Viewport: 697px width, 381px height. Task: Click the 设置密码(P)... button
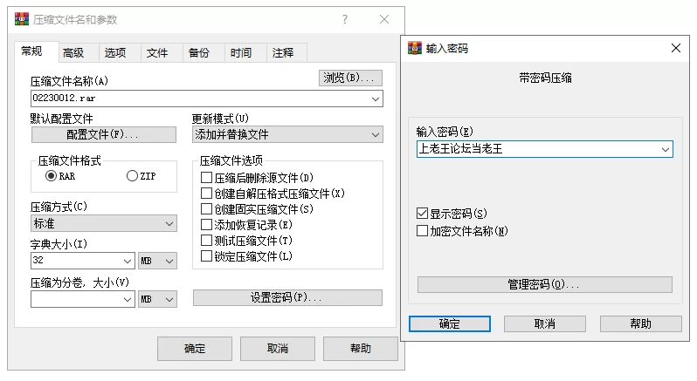[287, 297]
